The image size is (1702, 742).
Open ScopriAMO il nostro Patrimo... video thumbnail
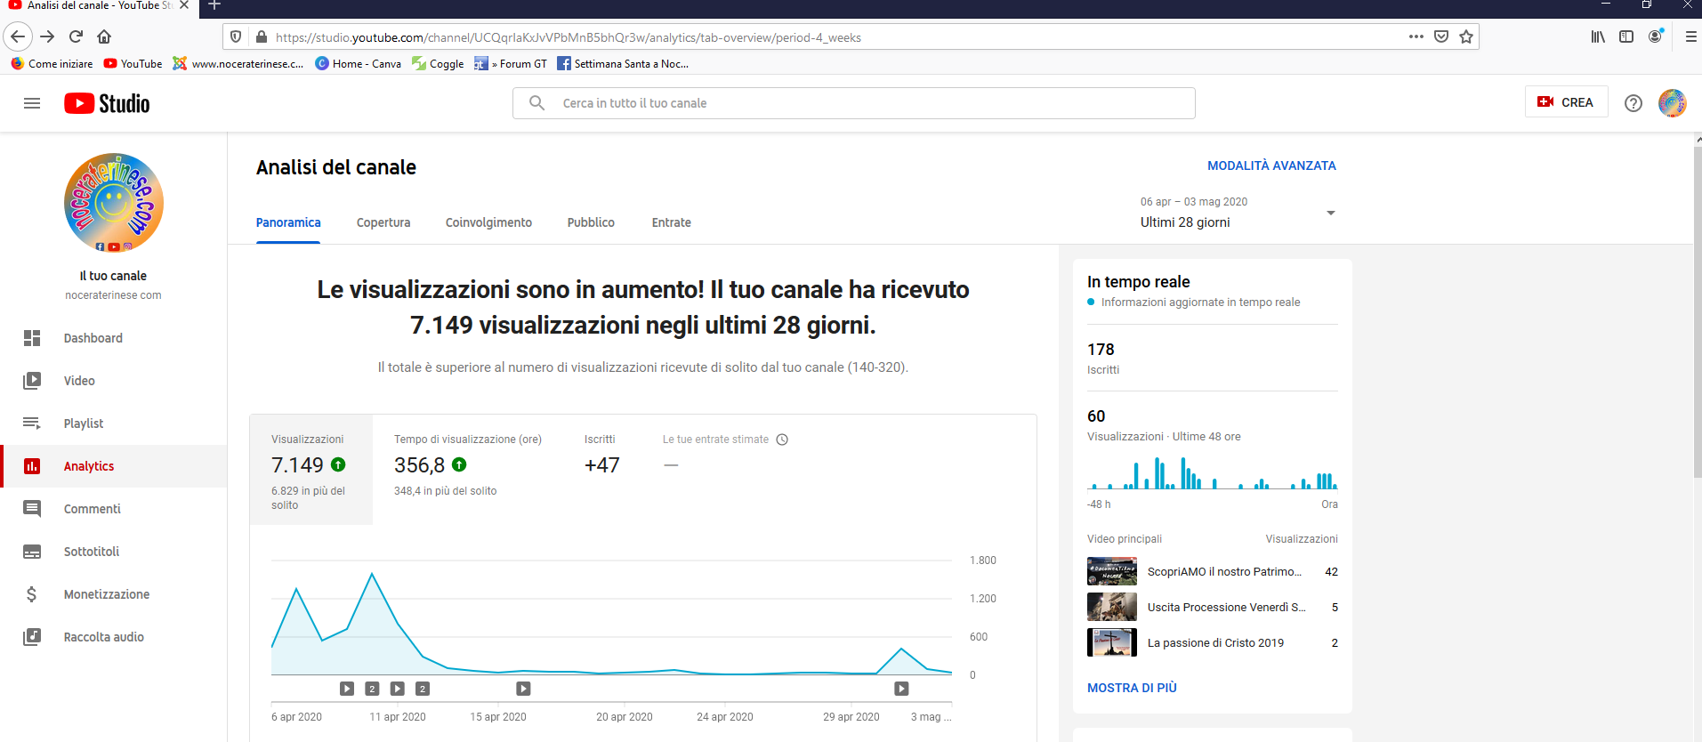[x=1112, y=571]
